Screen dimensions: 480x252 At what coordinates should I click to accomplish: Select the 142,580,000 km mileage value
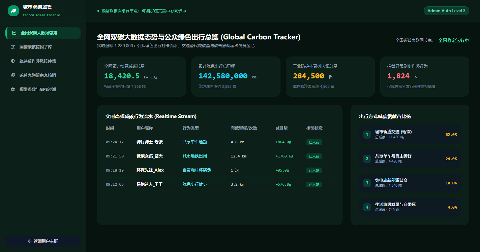coord(223,76)
